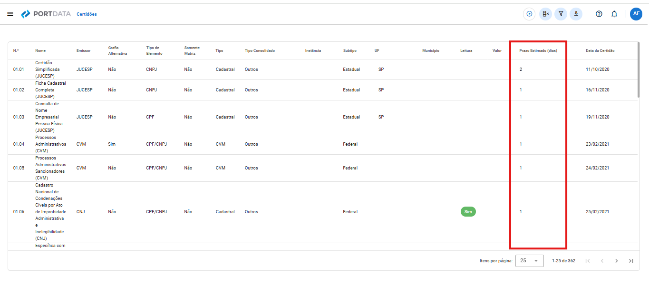Screen dimensions: 649x288
Task: Click row number 01.06
Action: (19, 212)
